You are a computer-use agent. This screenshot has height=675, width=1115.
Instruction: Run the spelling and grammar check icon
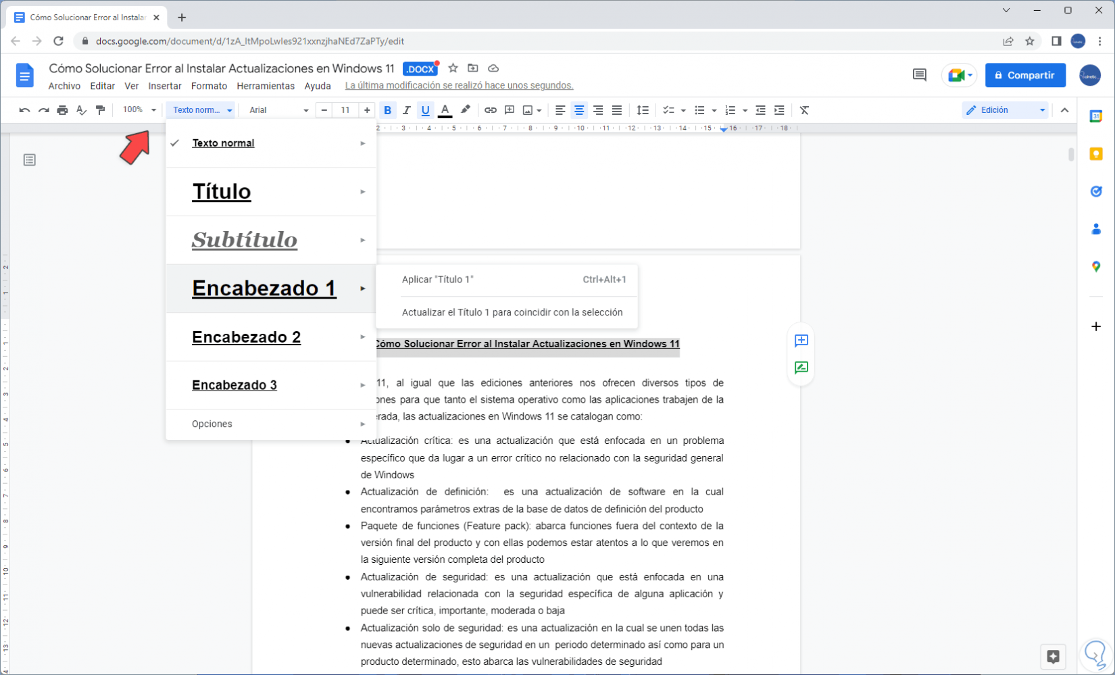click(x=81, y=110)
